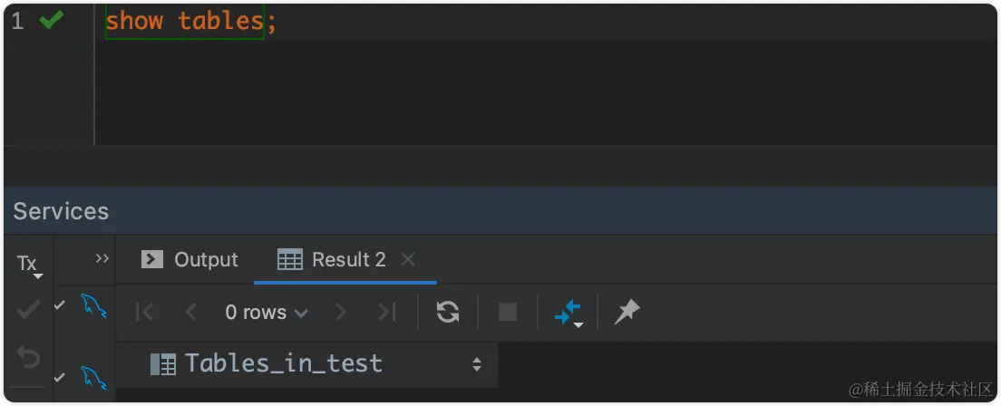
Task: Go to the first page of results
Action: 145,312
